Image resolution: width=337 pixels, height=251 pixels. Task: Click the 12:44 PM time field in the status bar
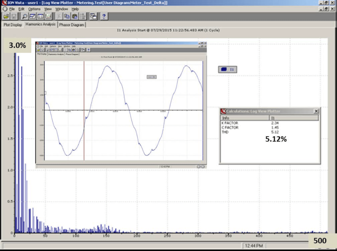[x=253, y=245]
